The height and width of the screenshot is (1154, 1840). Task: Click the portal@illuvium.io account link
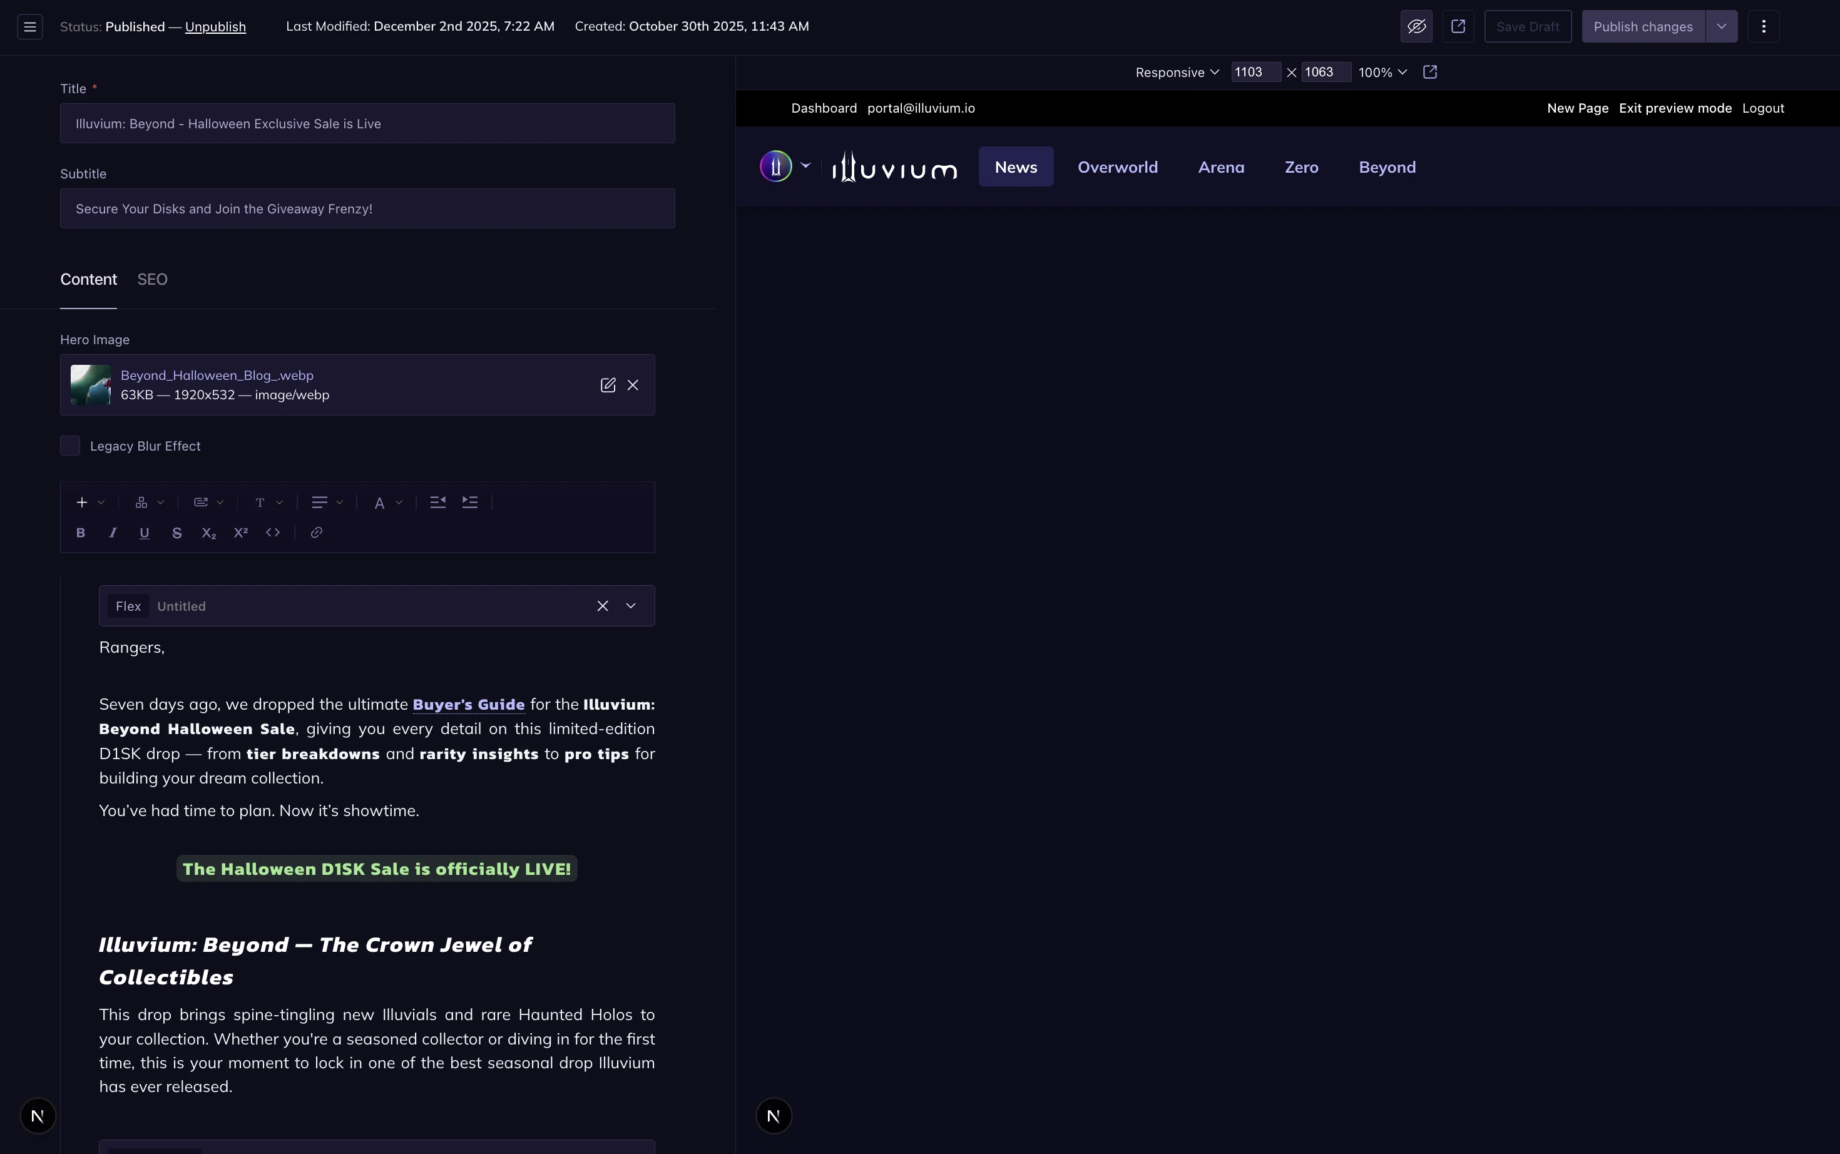(x=921, y=108)
